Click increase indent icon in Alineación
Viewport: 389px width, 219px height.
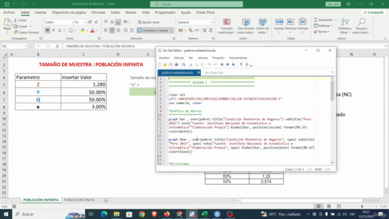[131, 30]
